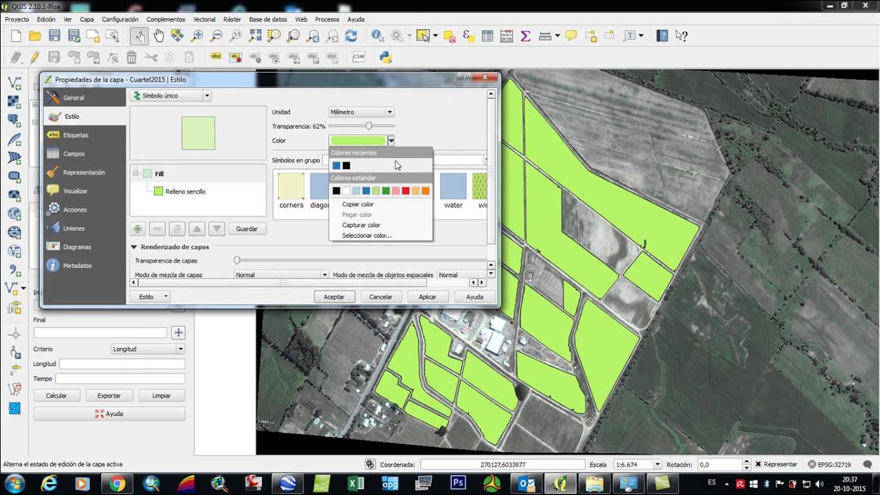This screenshot has height=495, width=880.
Task: Refresh the map canvas
Action: 351,36
